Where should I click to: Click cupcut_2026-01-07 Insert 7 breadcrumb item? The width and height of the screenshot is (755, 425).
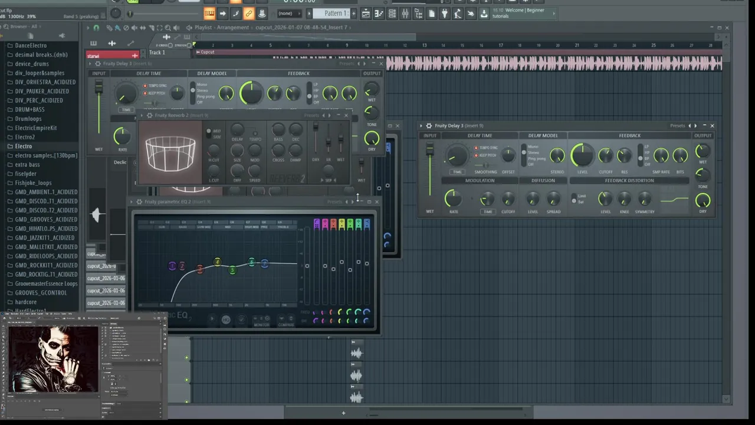(301, 28)
